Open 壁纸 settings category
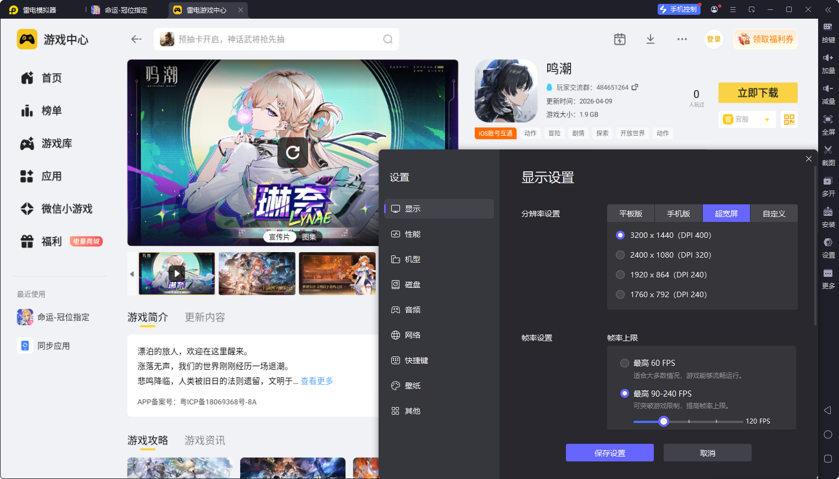 [x=439, y=386]
